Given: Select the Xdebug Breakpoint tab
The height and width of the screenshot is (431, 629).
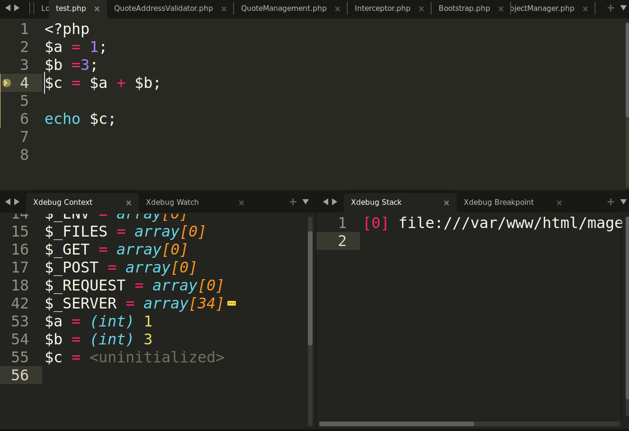Looking at the screenshot, I should [x=498, y=202].
